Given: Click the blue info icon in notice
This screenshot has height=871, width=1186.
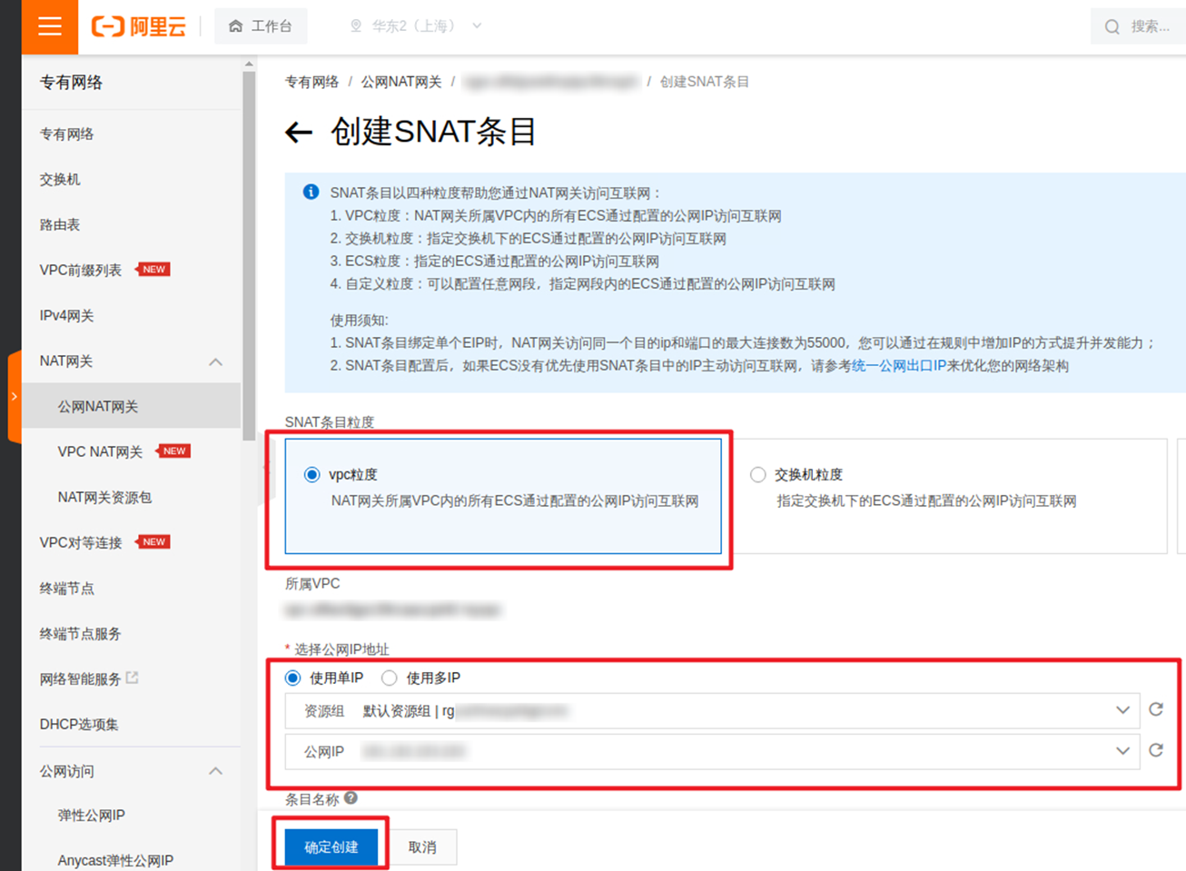Looking at the screenshot, I should click(x=311, y=192).
